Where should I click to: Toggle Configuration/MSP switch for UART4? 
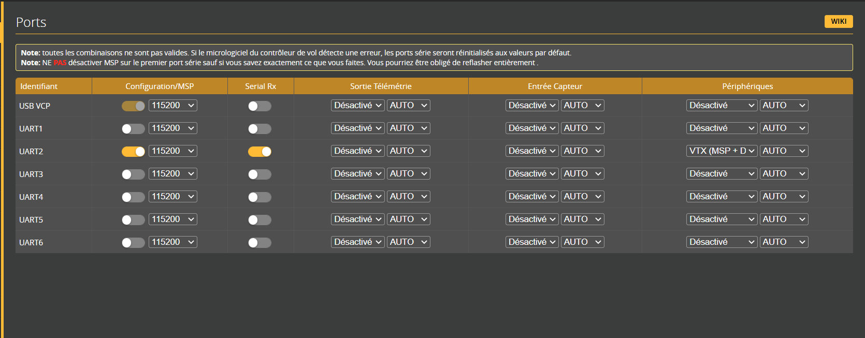point(133,197)
